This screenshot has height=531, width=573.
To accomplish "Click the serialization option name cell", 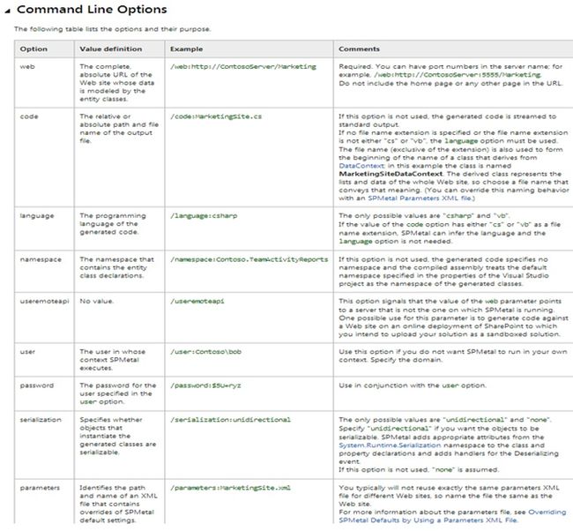I will coord(41,418).
